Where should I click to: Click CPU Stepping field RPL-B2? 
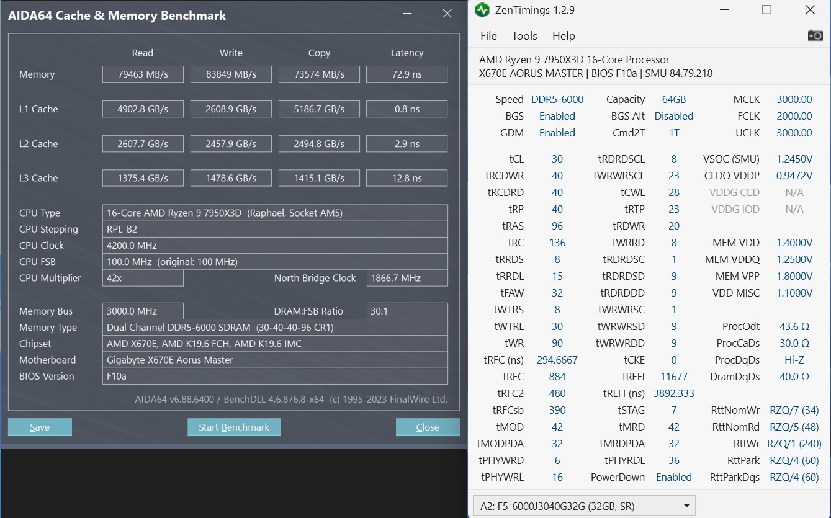275,229
